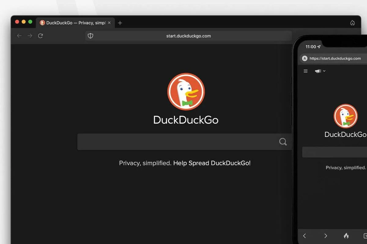Click the home icon at top right
The width and height of the screenshot is (367, 244).
click(x=352, y=23)
